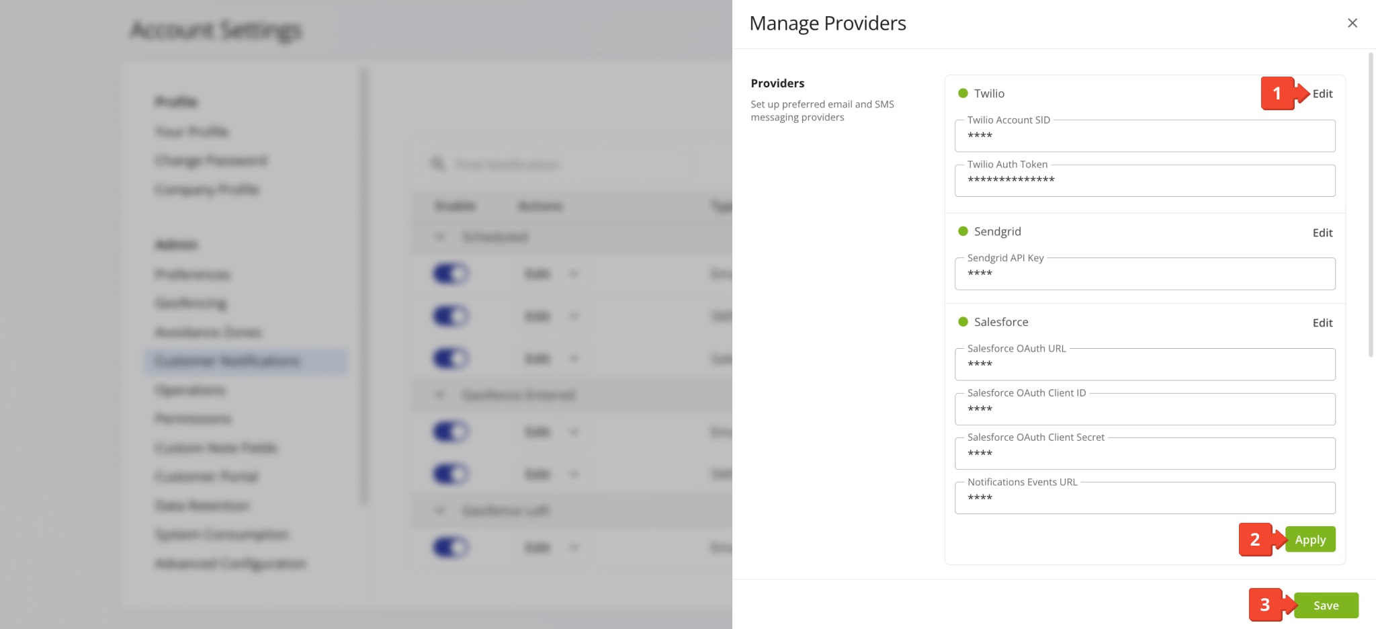Screen dimensions: 1376x629
Task: Edit the Sendgrid provider settings
Action: coord(1322,233)
